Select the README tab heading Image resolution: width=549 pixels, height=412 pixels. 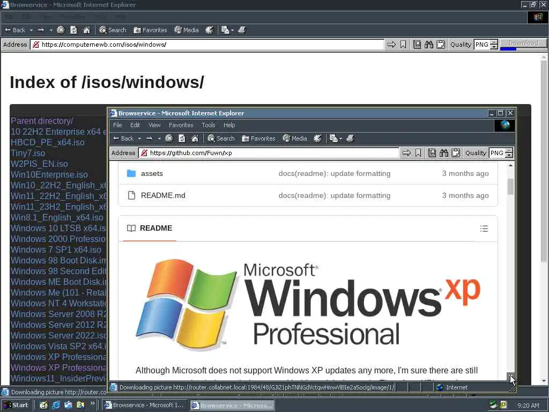coord(150,228)
